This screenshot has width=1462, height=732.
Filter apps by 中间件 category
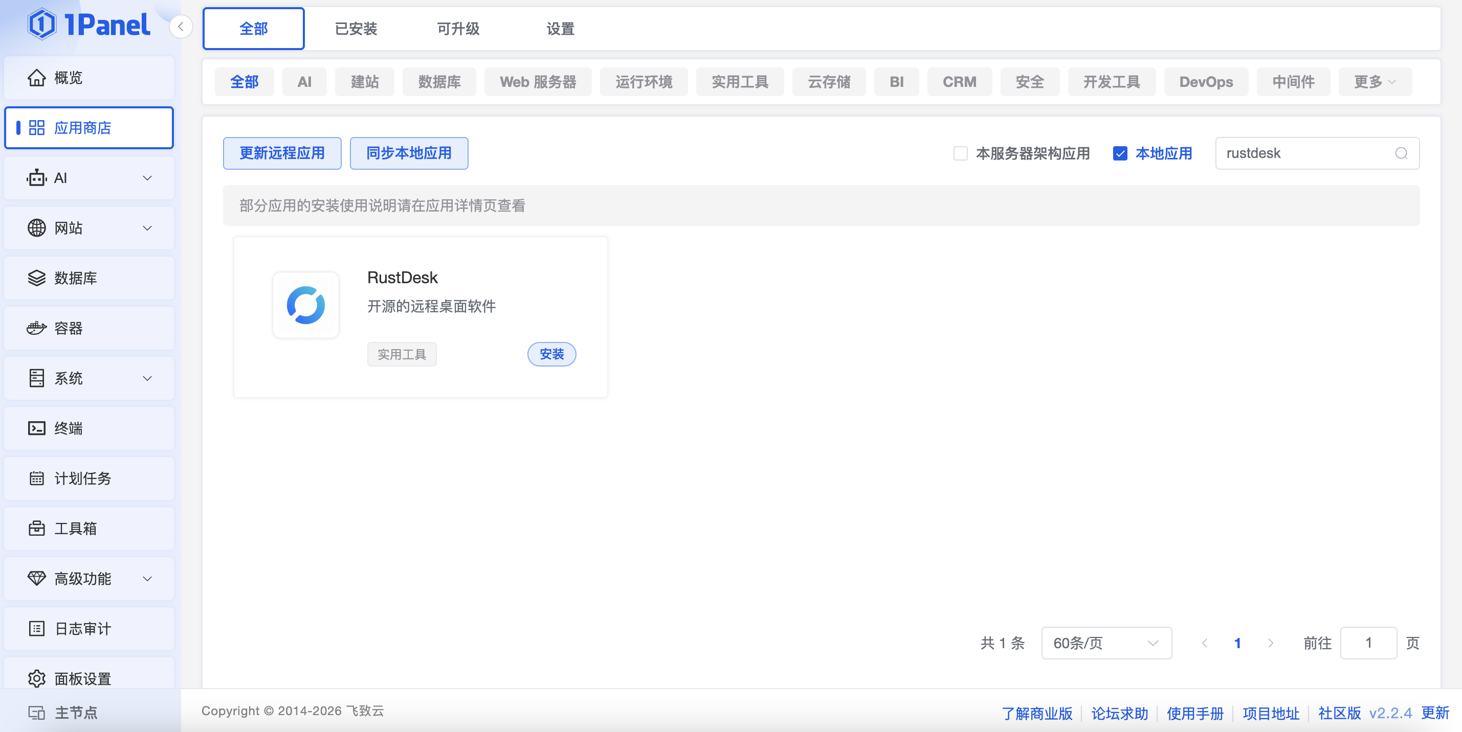click(1293, 82)
